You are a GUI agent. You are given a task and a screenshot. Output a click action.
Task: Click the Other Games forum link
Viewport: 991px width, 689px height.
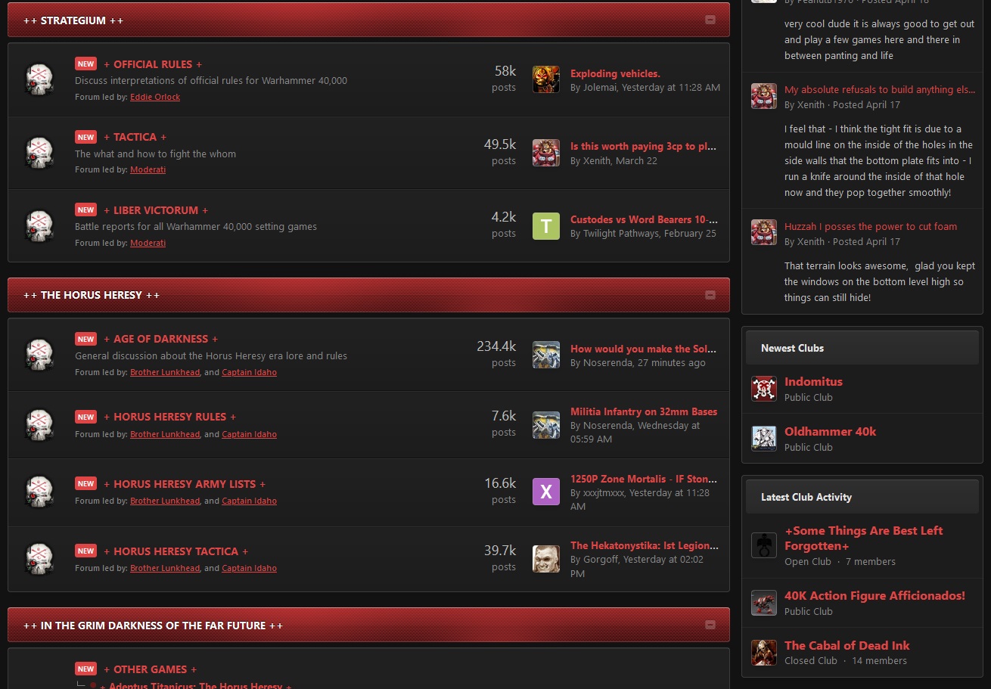pyautogui.click(x=151, y=669)
